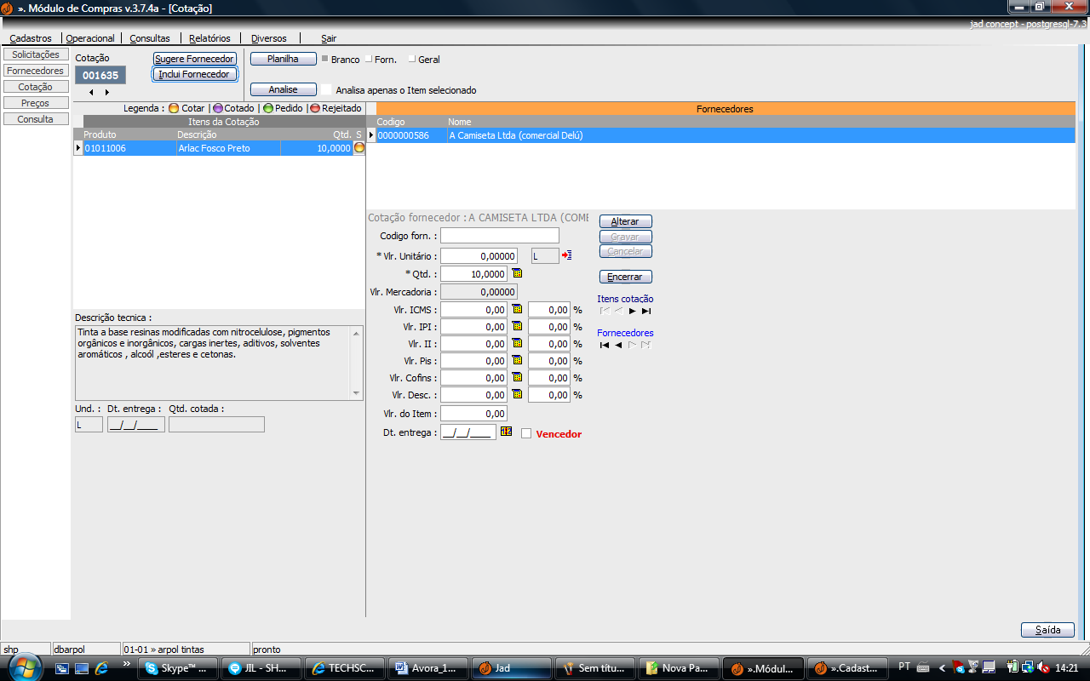Click Vlr. ICMS percent field
Viewport: 1090px width, 681px height.
(x=549, y=310)
